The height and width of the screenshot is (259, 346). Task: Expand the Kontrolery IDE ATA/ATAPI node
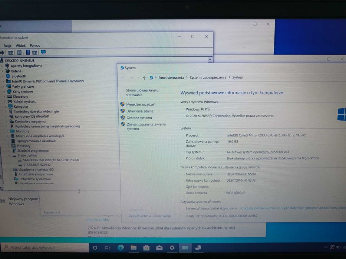click(x=6, y=117)
